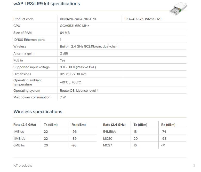Viewport: 201px width, 172px height.
Task: Click the QCA9531 650 MHz CPU value
Action: coord(75,26)
